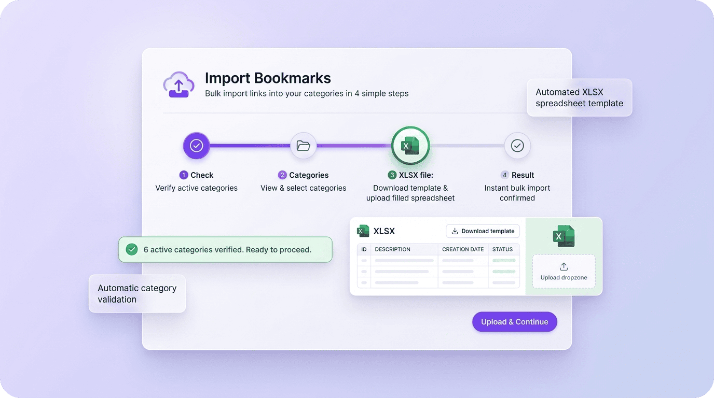Open the Categories step folder icon

(303, 146)
